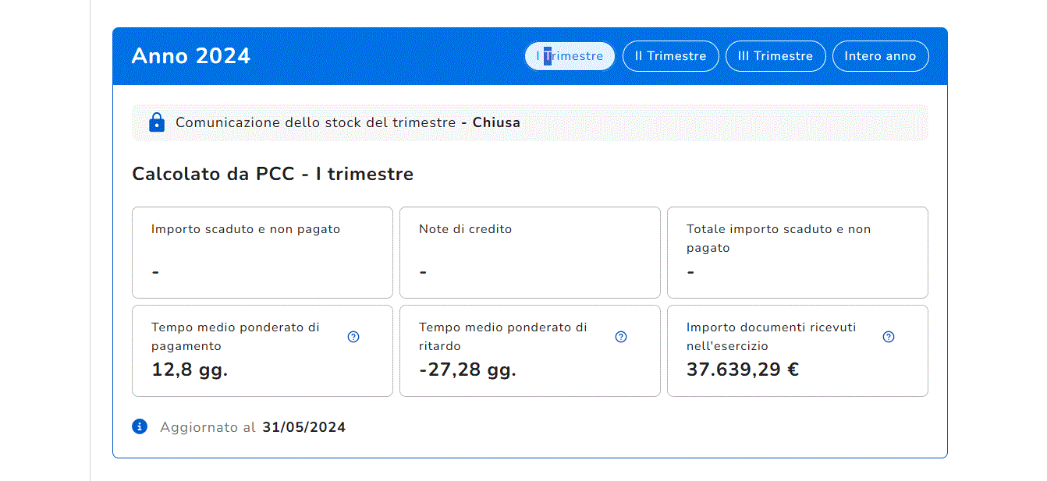This screenshot has height=481, width=1047.
Task: Click the 12,8 gg. payment time value
Action: pos(190,370)
